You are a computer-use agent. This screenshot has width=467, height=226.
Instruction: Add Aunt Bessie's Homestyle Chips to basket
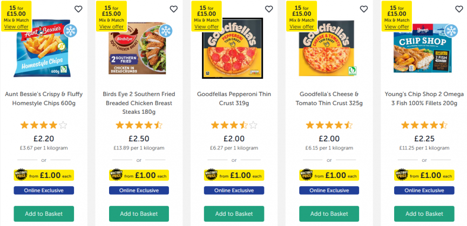pyautogui.click(x=44, y=214)
